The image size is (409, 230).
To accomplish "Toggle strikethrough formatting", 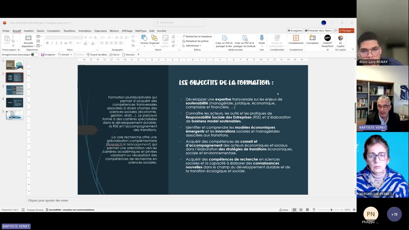I will click(x=66, y=43).
